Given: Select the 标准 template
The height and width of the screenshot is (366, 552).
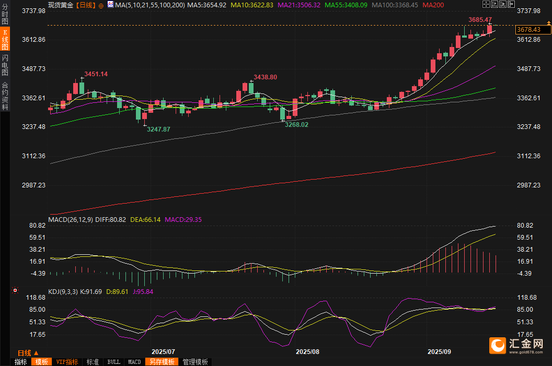Looking at the screenshot, I should click(93, 362).
